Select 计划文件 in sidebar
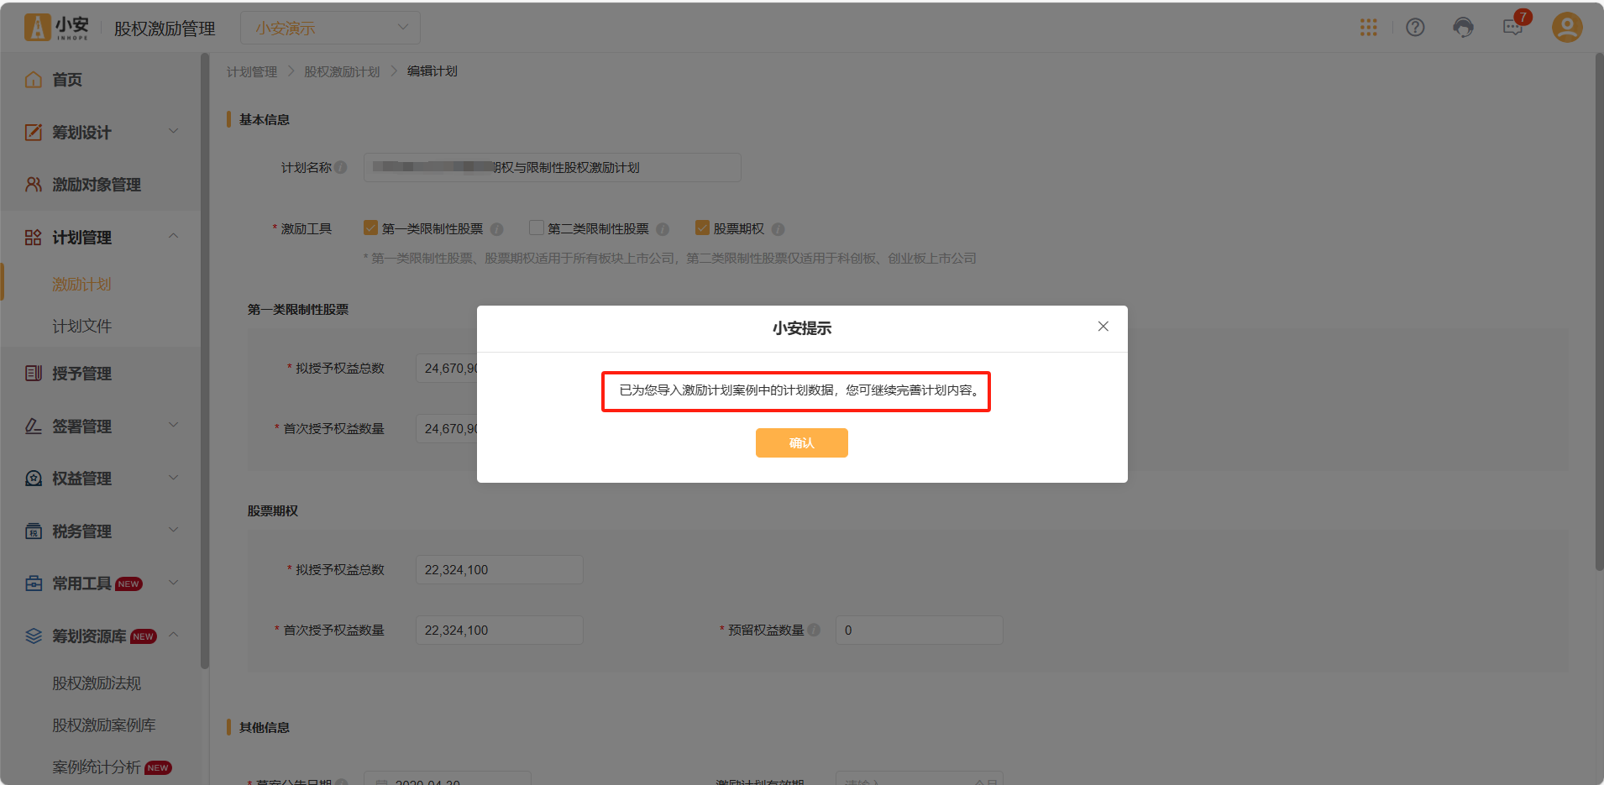 tap(81, 327)
